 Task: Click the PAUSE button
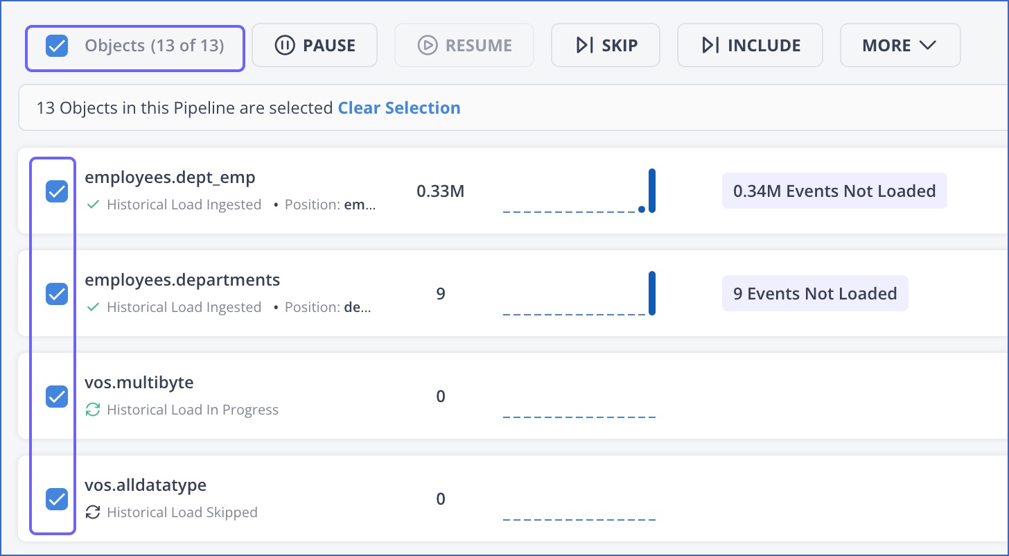pyautogui.click(x=315, y=46)
